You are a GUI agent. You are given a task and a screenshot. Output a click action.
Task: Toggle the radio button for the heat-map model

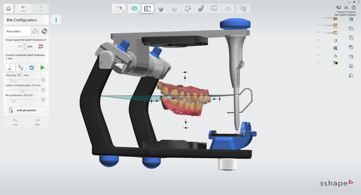(x=318, y=33)
